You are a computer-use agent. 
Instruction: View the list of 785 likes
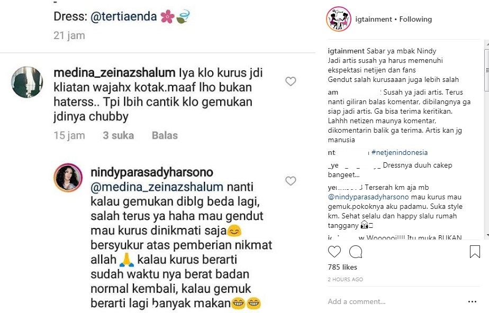tap(343, 267)
